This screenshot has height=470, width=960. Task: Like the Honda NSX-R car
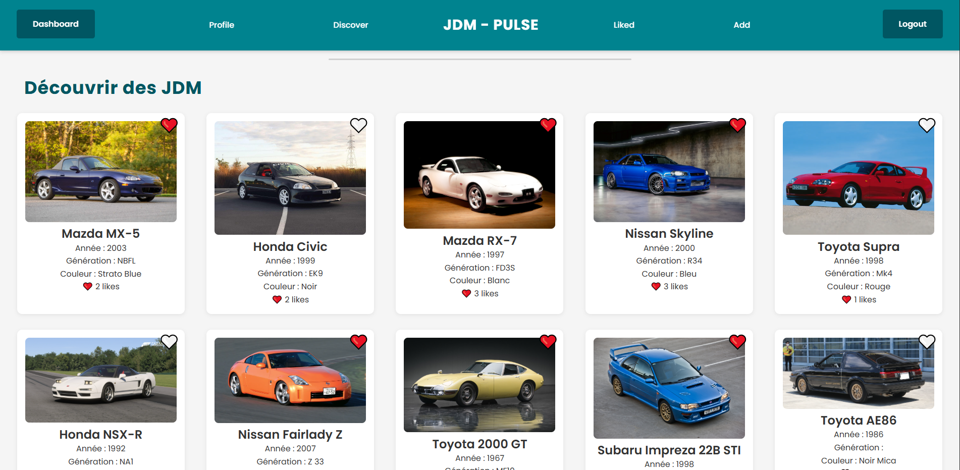point(169,342)
